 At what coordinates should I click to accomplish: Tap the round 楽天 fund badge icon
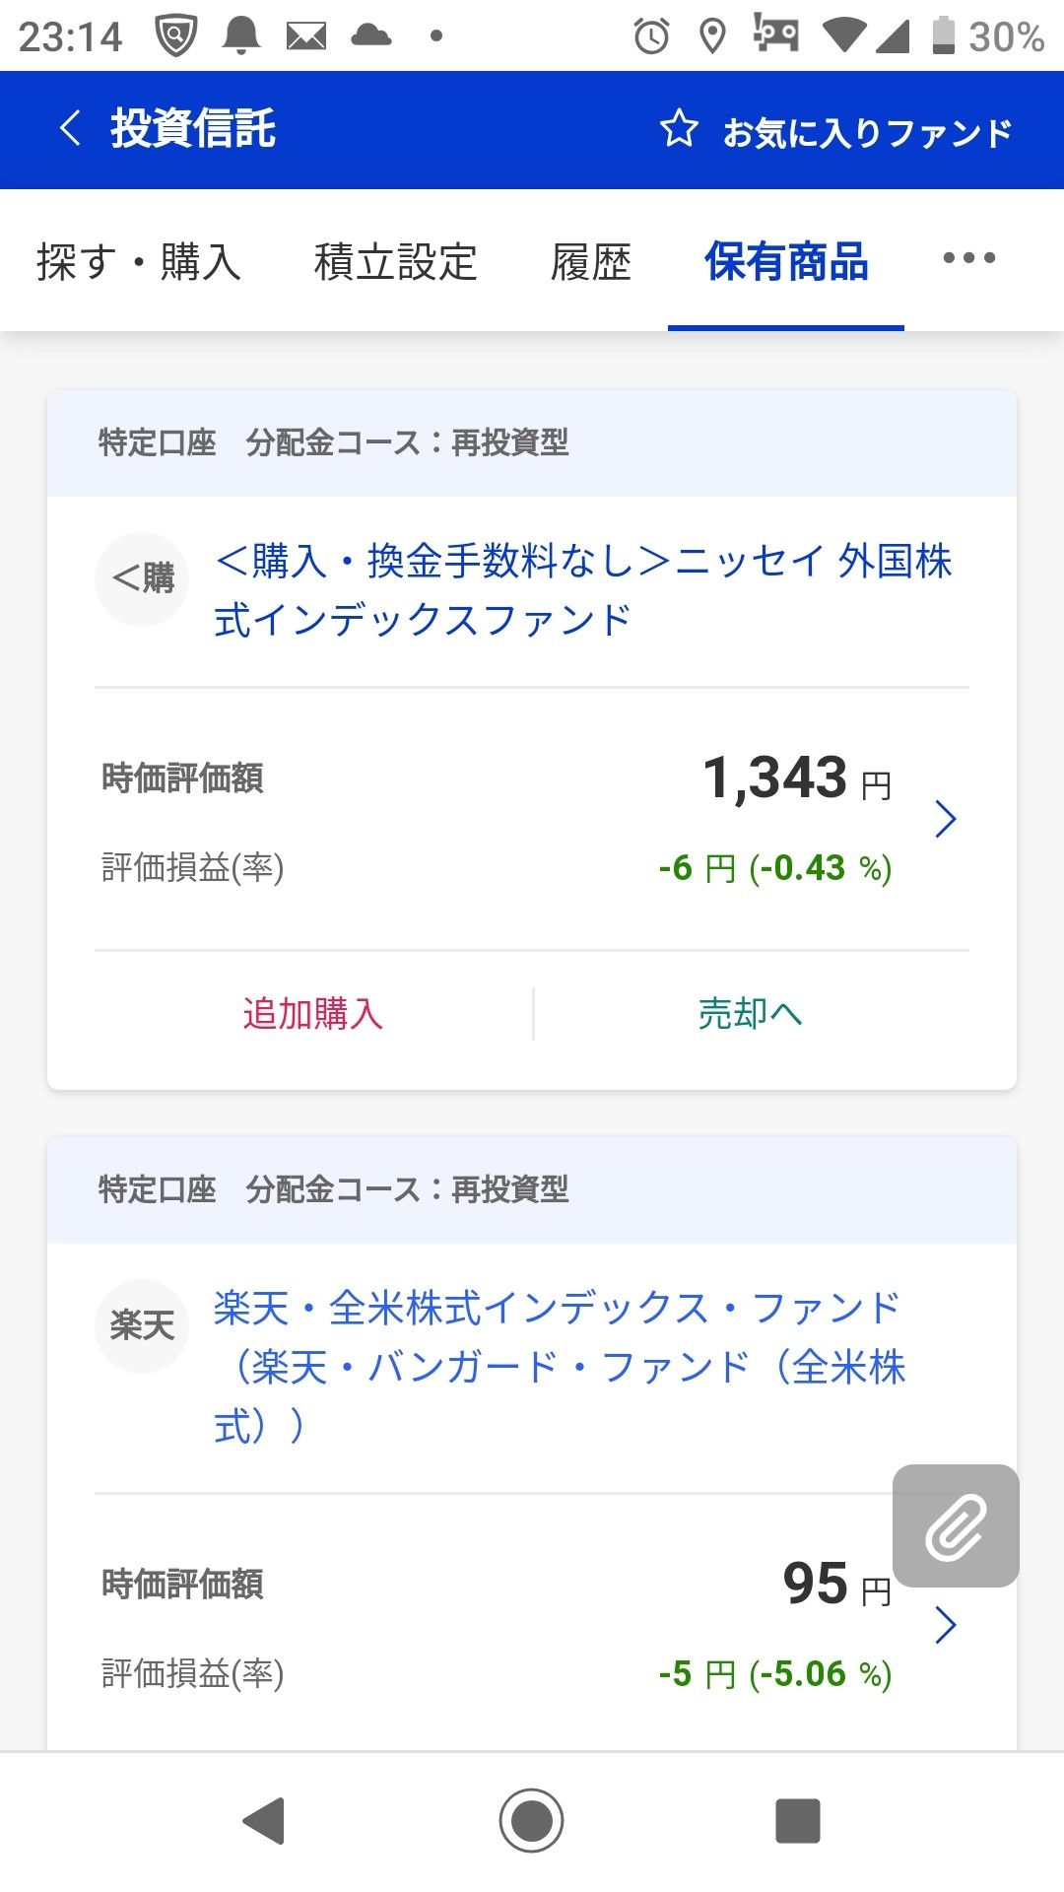[142, 1325]
